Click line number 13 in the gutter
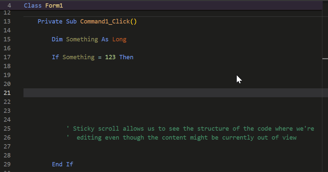 7,21
